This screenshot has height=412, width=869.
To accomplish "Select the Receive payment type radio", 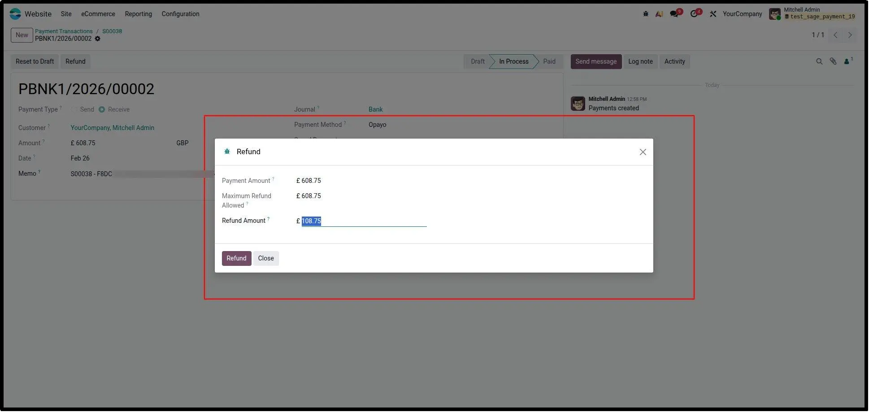I will (102, 110).
